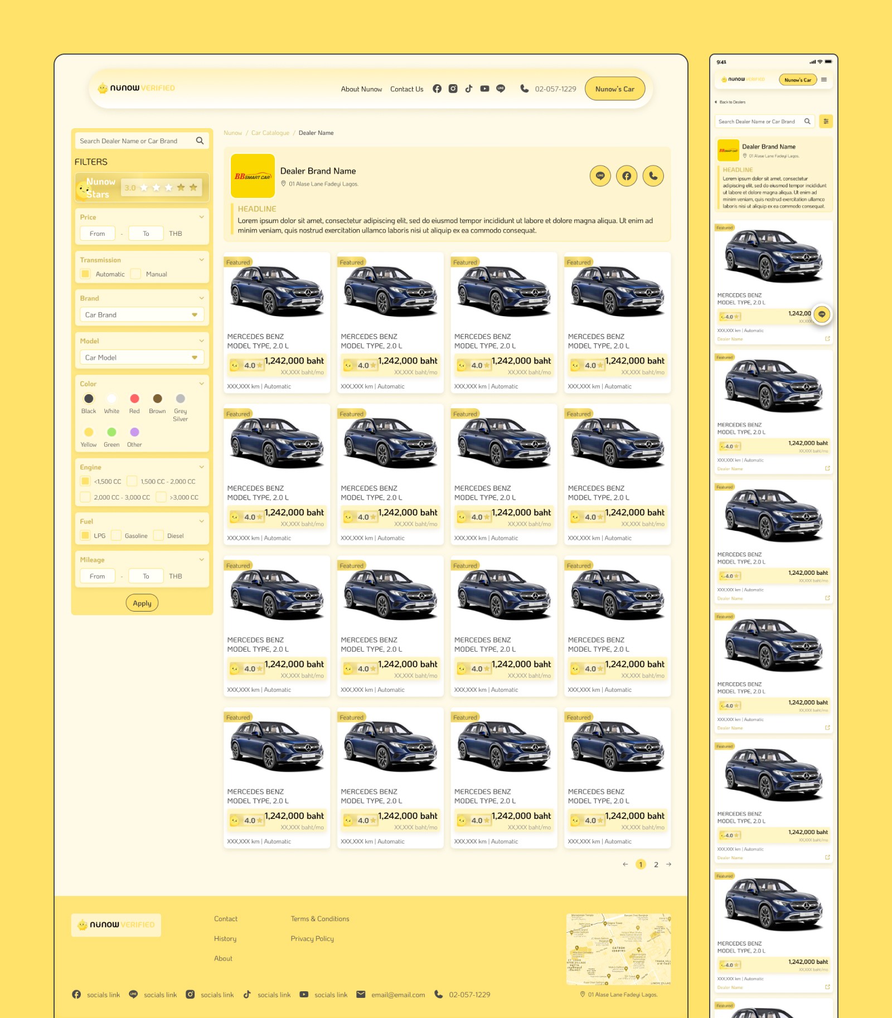Image resolution: width=892 pixels, height=1018 pixels.
Task: Collapse the Color filter section chevron
Action: tap(201, 384)
